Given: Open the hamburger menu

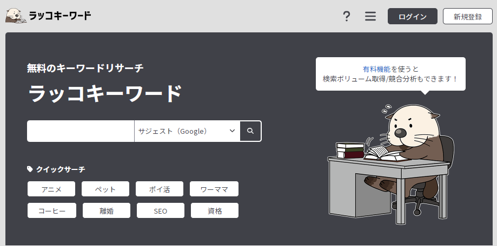Looking at the screenshot, I should (370, 16).
